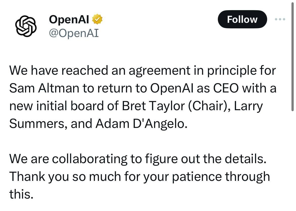The image size is (296, 211).
Task: Click the vertical scrollbar thumb
Action: point(293,56)
